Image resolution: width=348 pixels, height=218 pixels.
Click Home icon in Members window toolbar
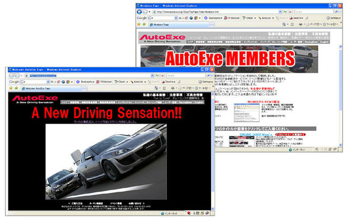pos(284,24)
